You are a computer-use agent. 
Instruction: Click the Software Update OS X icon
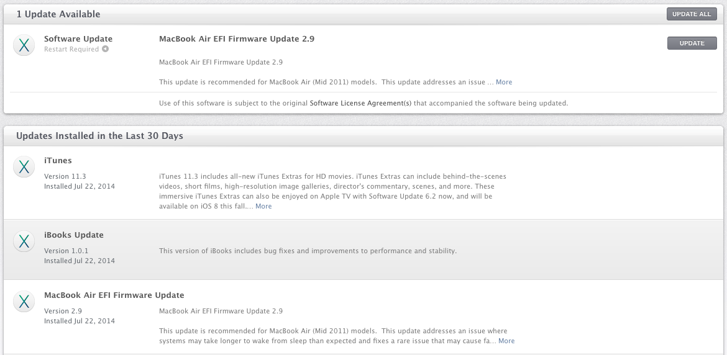click(24, 45)
